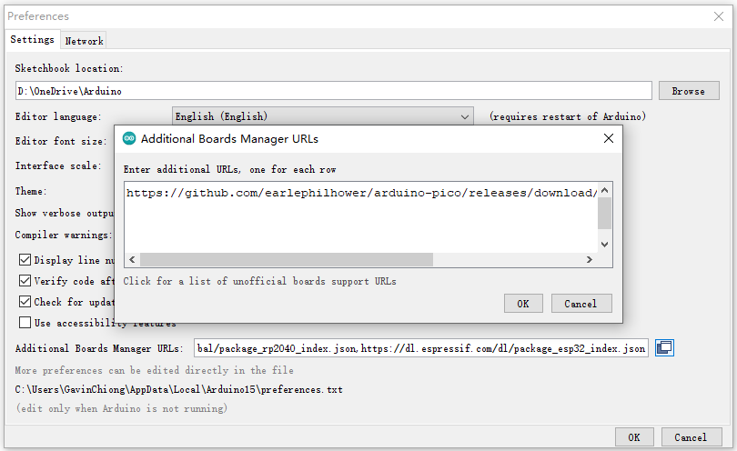The image size is (737, 451).
Task: Click scroll left arrow in URL box
Action: (132, 260)
